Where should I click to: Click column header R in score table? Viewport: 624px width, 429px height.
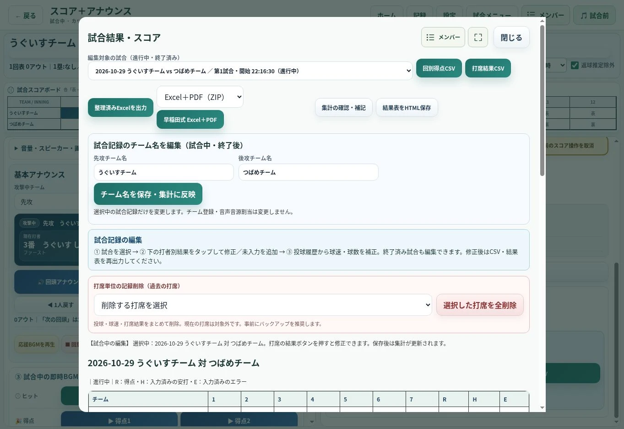click(453, 399)
